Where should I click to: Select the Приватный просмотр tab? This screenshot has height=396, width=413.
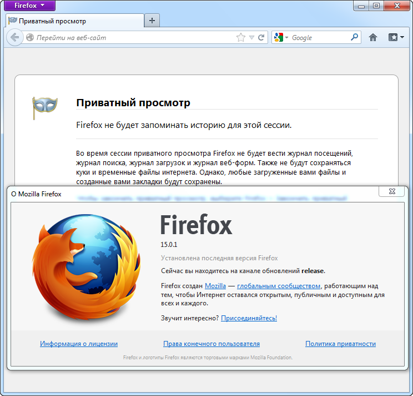pyautogui.click(x=75, y=21)
